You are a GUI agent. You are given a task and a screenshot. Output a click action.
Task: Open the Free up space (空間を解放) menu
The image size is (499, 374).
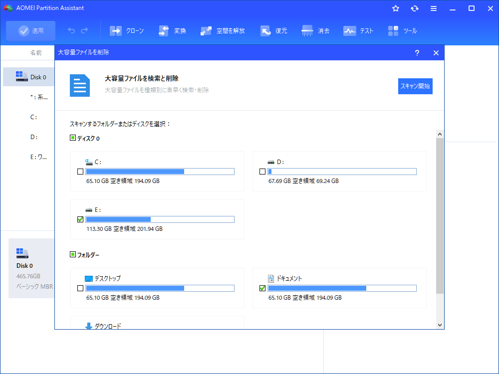[223, 31]
